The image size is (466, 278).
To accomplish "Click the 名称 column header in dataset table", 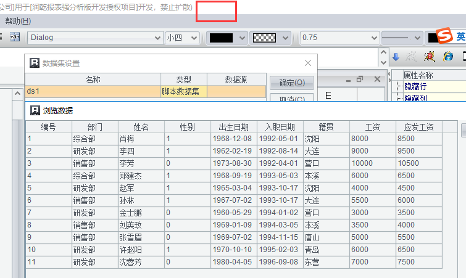I will click(x=93, y=80).
